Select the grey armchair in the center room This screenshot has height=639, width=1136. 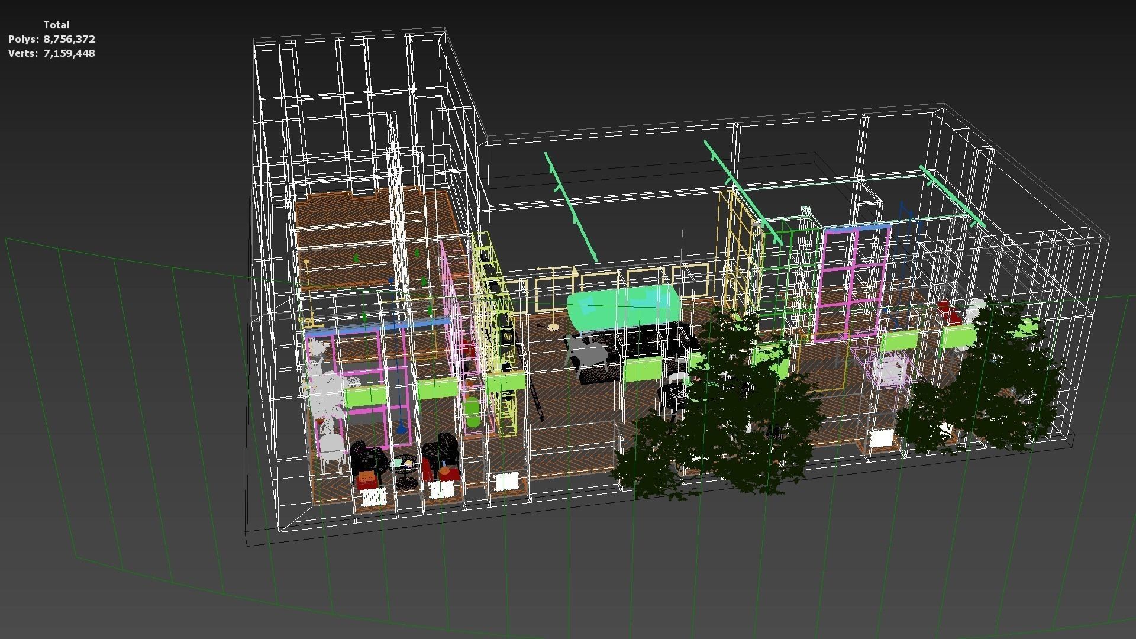(x=586, y=355)
